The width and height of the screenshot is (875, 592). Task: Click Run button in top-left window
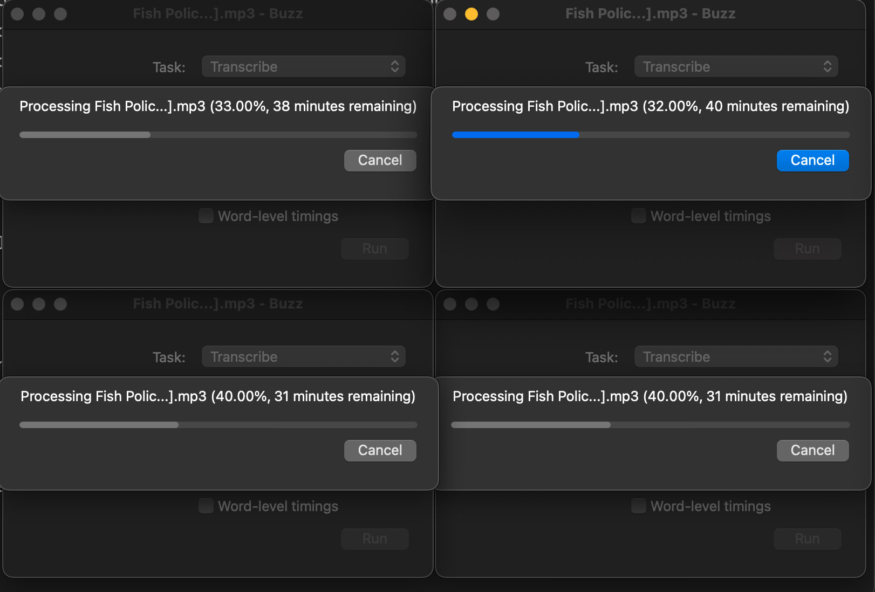click(375, 249)
